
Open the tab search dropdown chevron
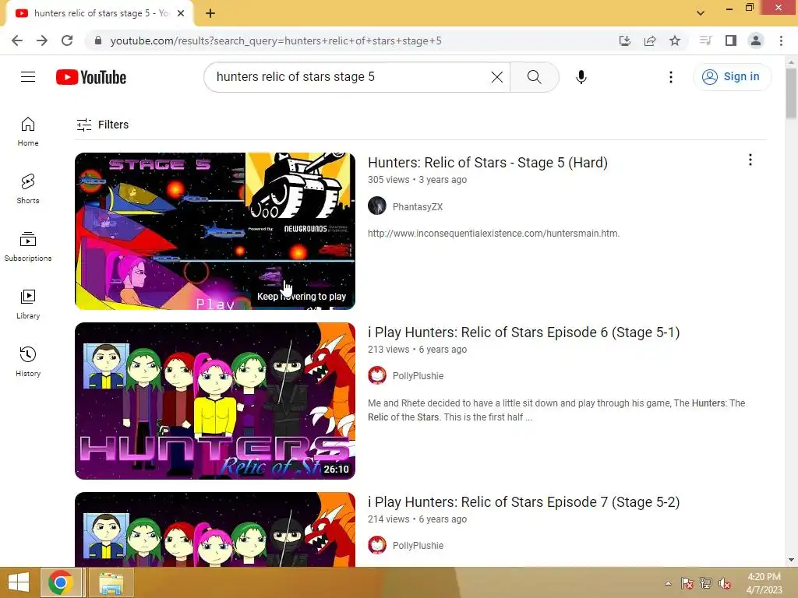(701, 13)
